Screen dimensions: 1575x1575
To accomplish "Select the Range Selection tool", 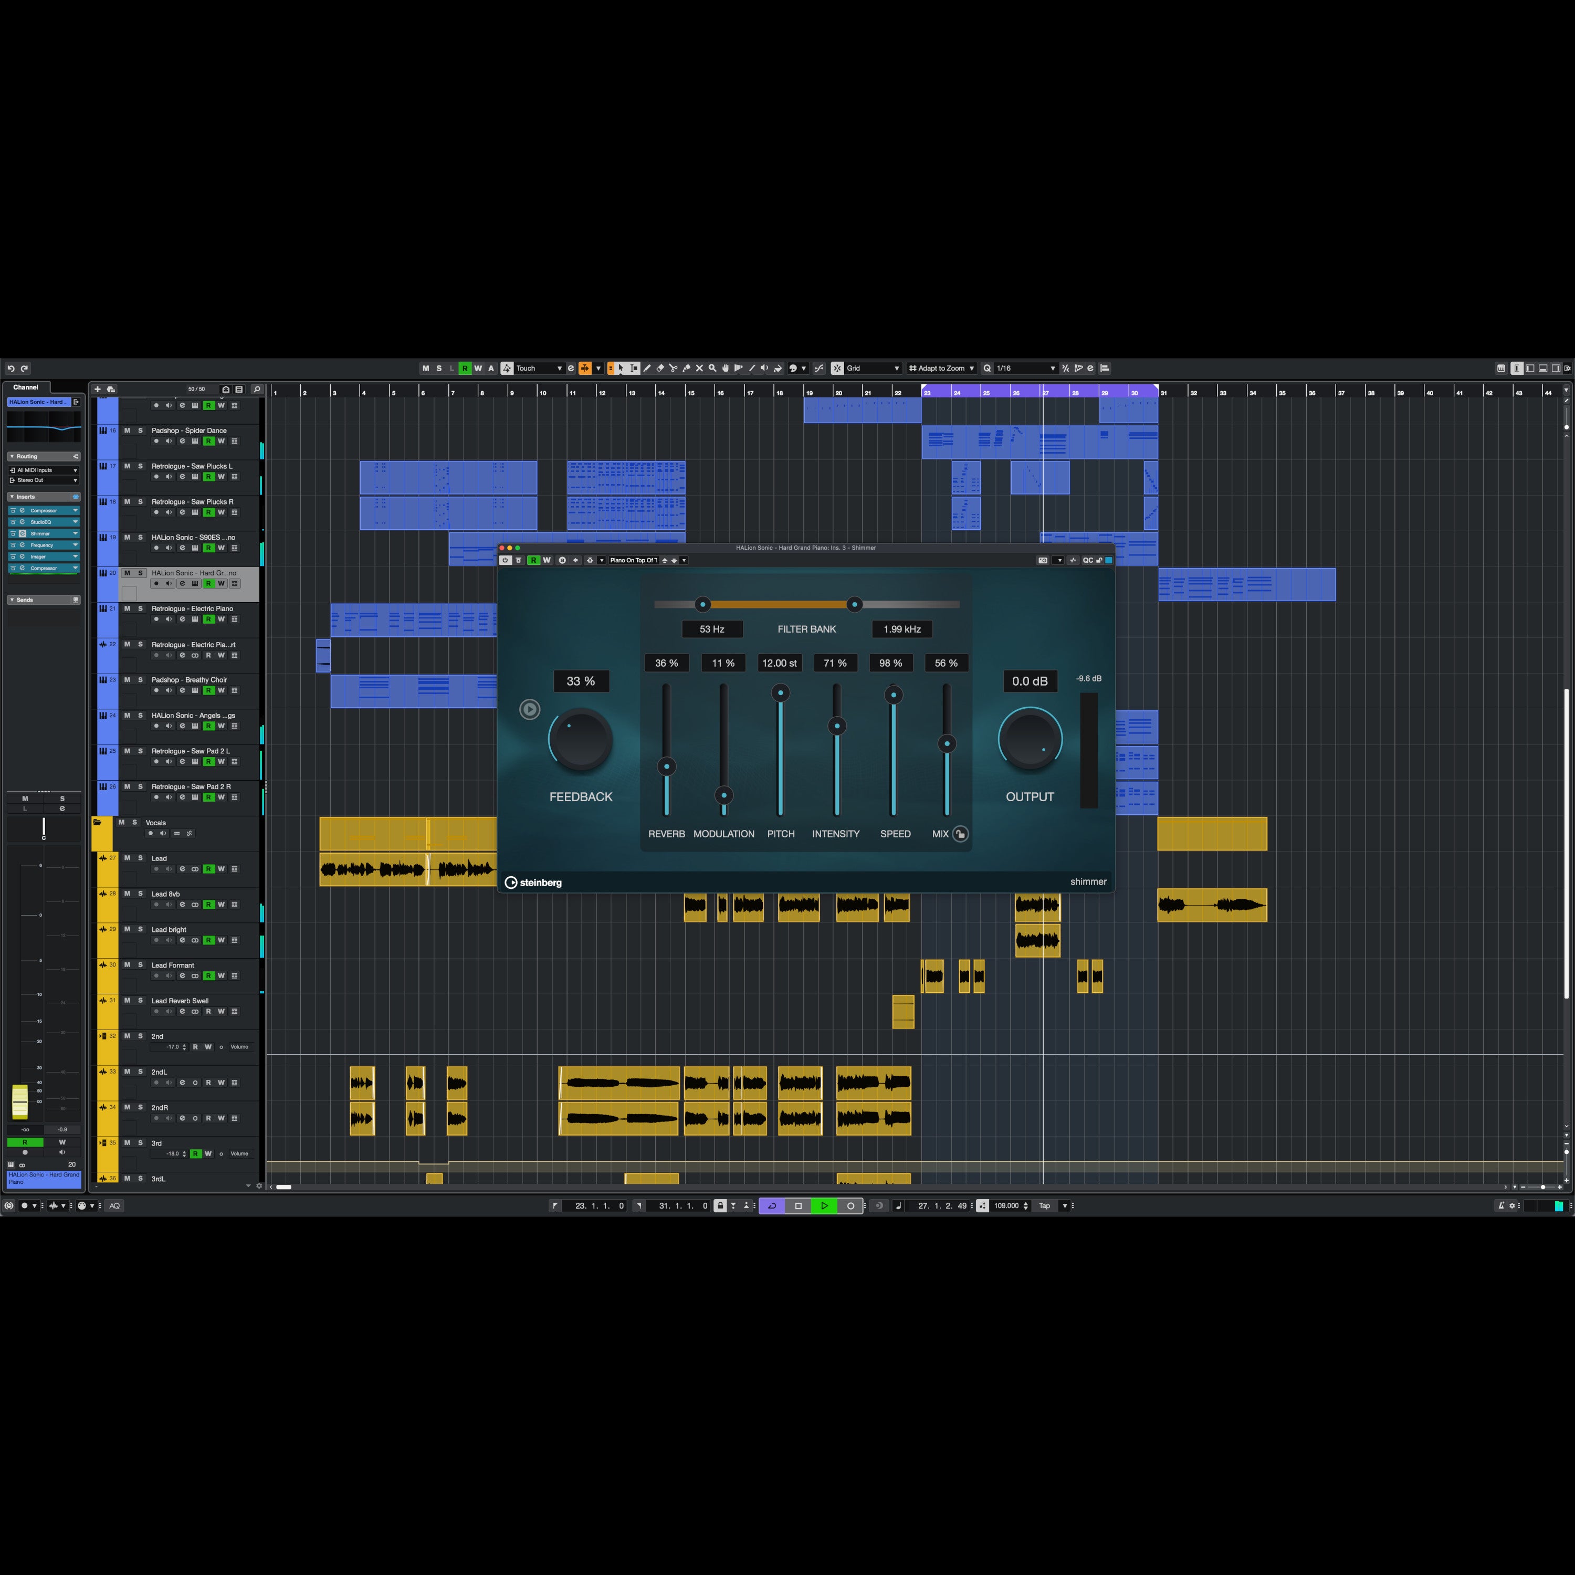I will point(634,369).
